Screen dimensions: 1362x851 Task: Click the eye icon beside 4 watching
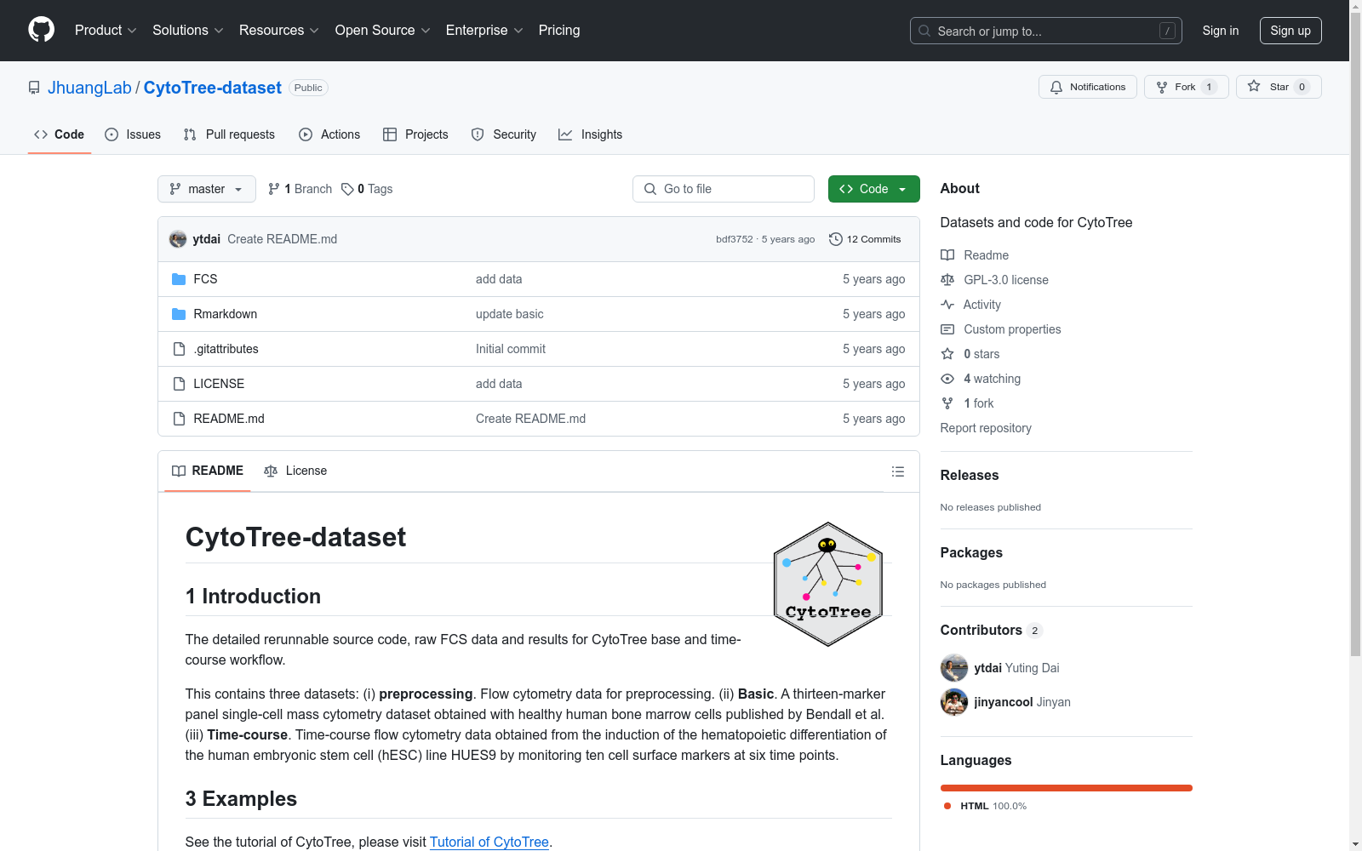pos(947,379)
